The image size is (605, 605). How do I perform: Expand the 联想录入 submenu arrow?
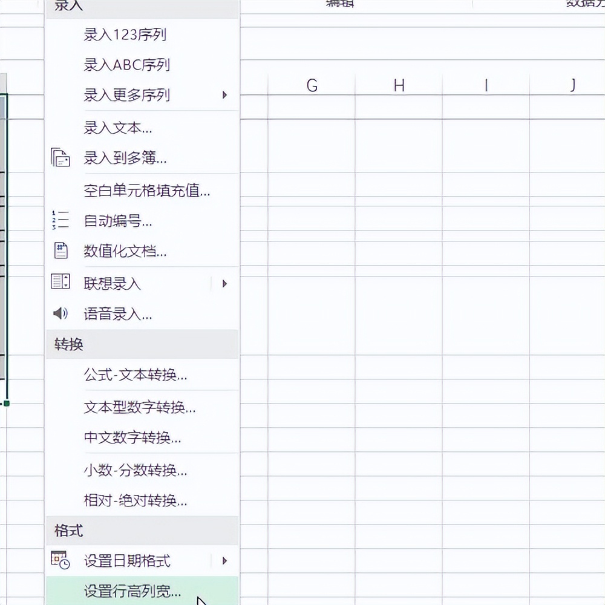point(224,283)
